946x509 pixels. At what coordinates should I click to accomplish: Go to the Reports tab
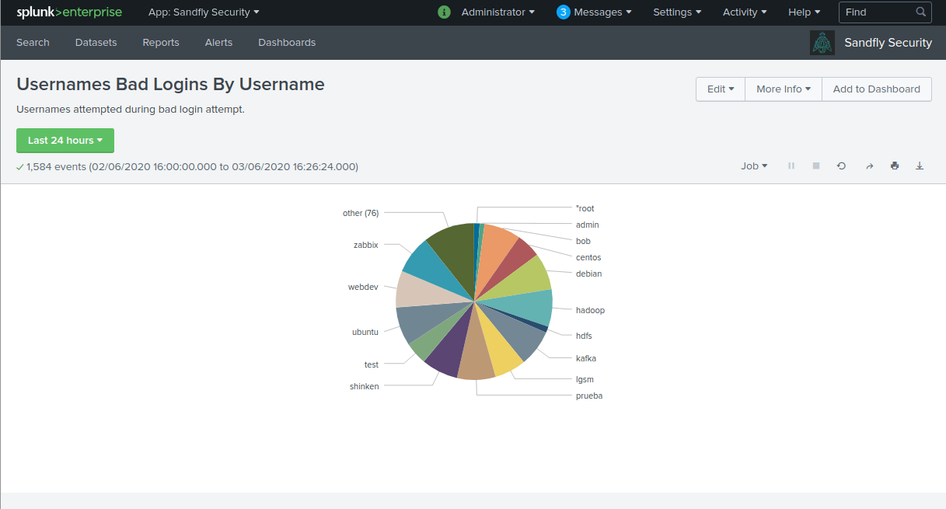(161, 43)
